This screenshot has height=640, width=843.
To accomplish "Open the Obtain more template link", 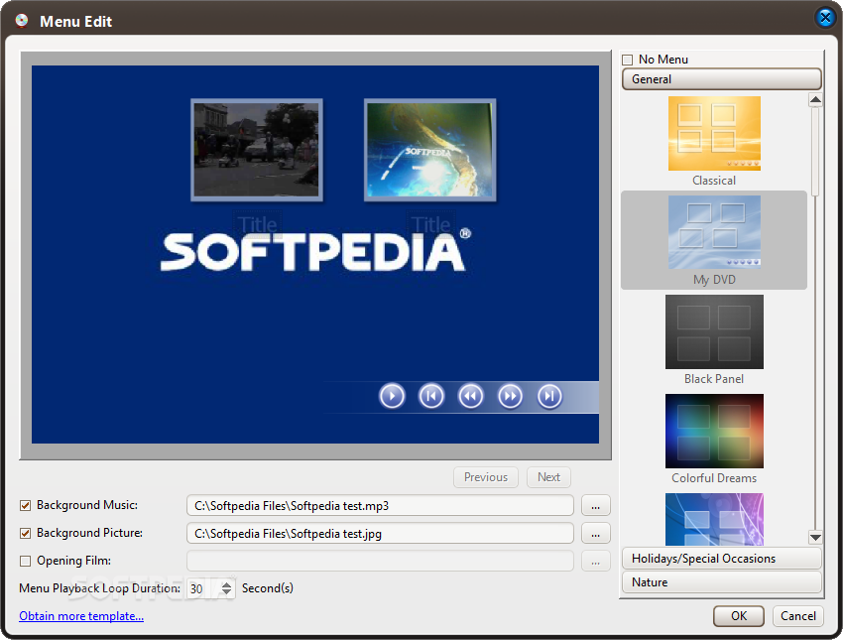I will (x=81, y=616).
